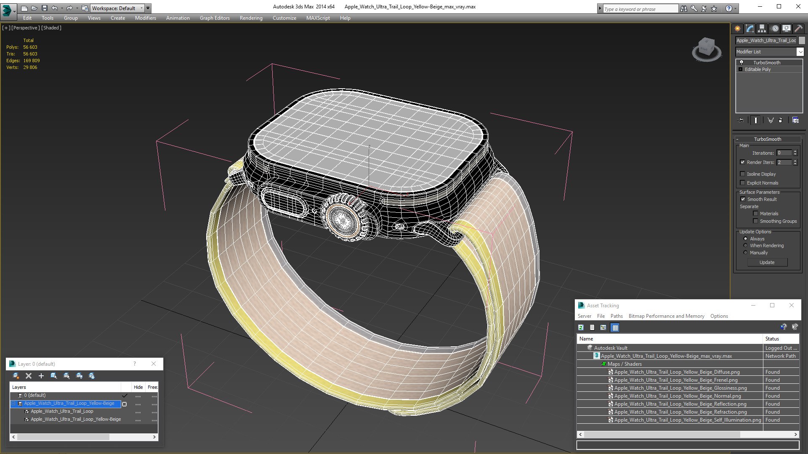Disable Smooth Result checkbox
Image resolution: width=808 pixels, height=454 pixels.
click(x=743, y=199)
